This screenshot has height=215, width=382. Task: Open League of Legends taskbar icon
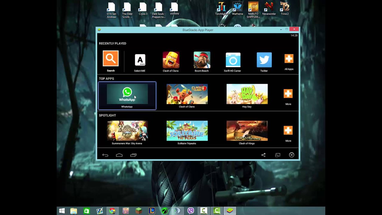click(x=152, y=211)
